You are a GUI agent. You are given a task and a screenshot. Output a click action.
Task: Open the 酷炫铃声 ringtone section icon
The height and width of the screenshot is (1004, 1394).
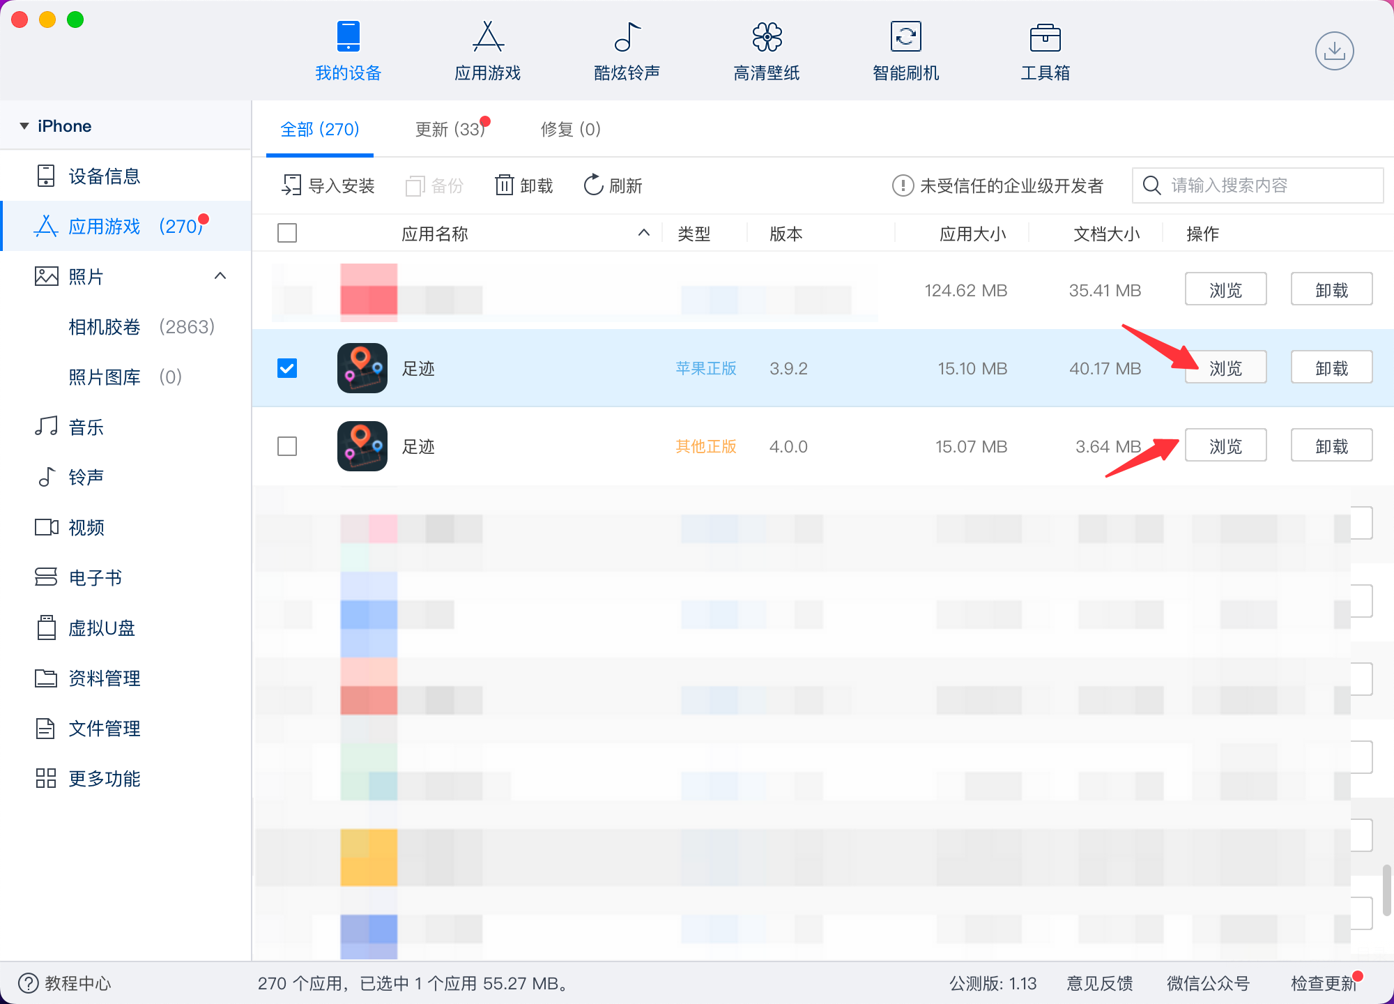click(x=627, y=37)
